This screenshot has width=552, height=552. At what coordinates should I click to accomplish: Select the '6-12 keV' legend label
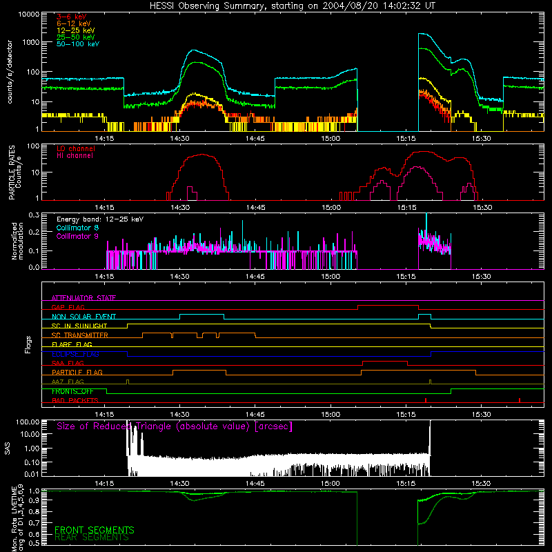click(74, 23)
